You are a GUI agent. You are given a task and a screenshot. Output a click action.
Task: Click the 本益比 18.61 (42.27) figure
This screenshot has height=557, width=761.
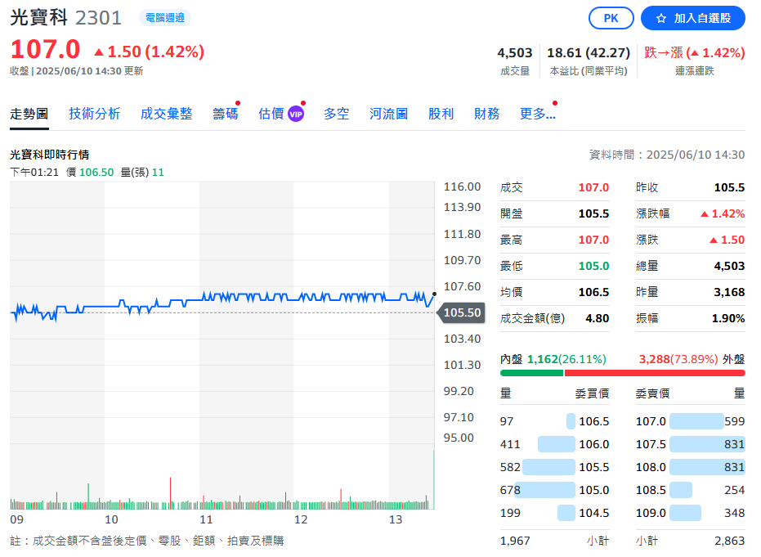589,52
